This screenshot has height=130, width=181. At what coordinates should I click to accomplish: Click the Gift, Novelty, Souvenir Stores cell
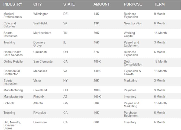point(12,125)
